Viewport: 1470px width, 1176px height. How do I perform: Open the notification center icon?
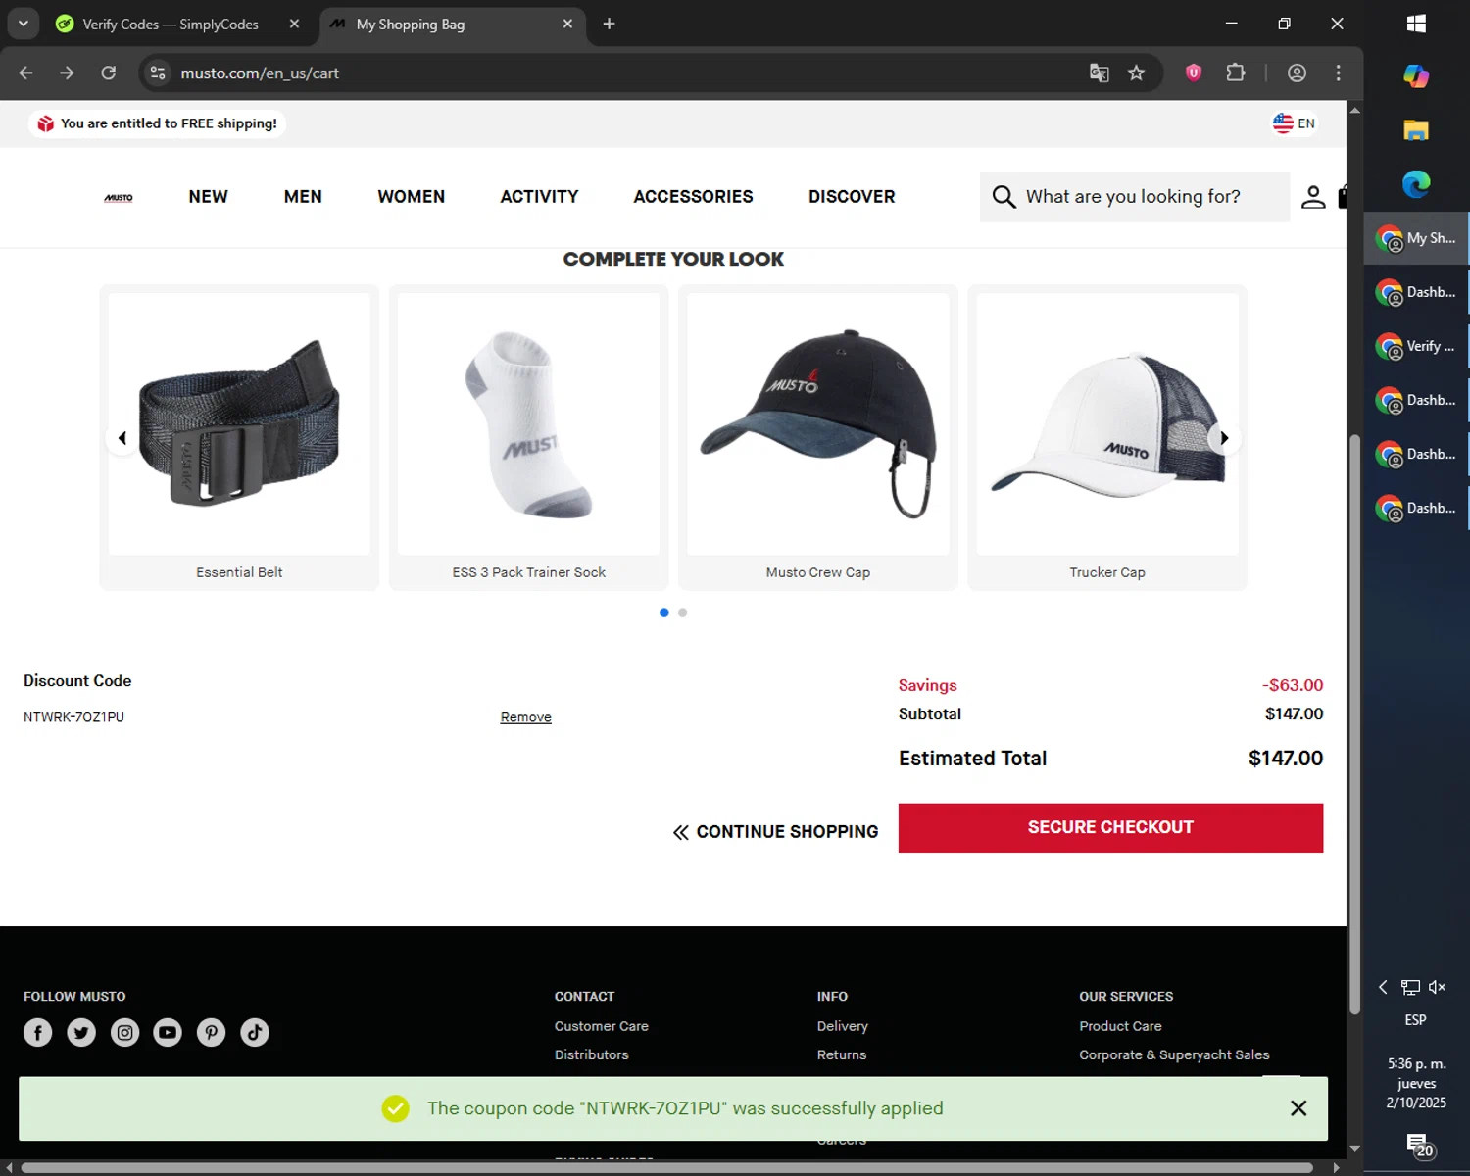tap(1419, 1145)
